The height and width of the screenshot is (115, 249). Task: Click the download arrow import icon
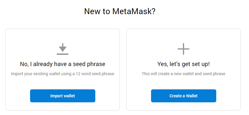[x=63, y=49]
